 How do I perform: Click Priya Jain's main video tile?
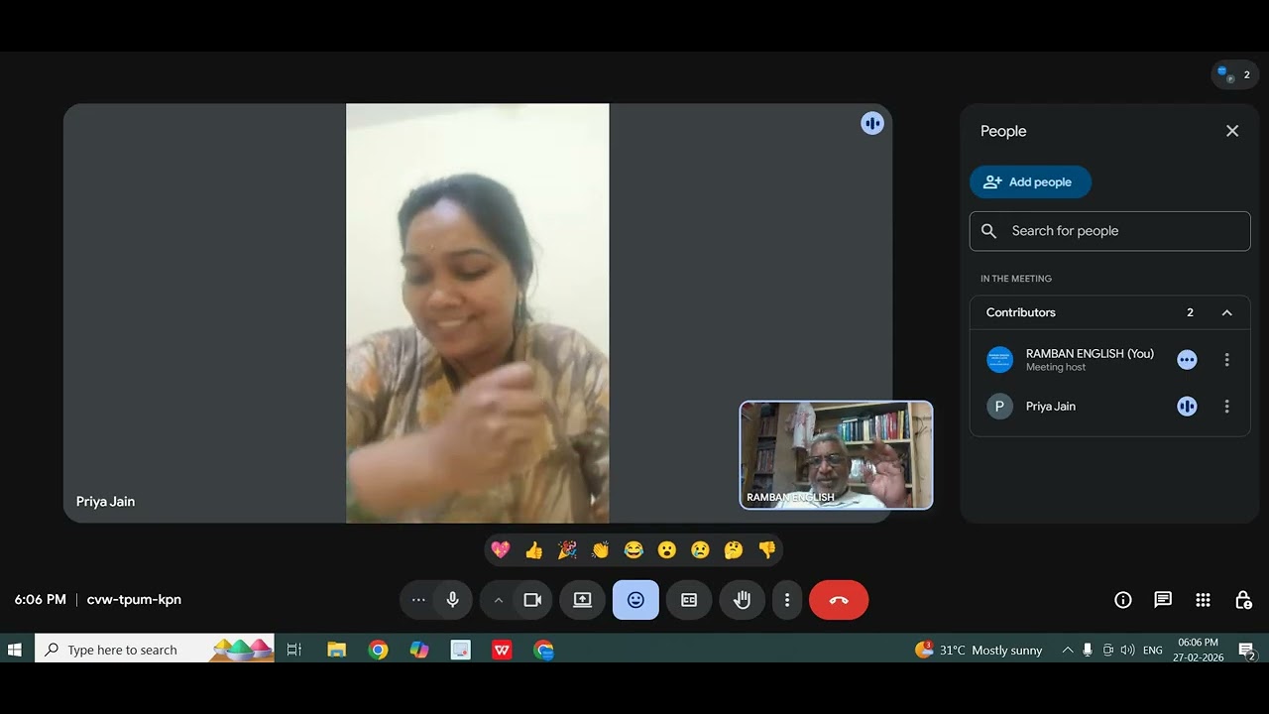[478, 313]
